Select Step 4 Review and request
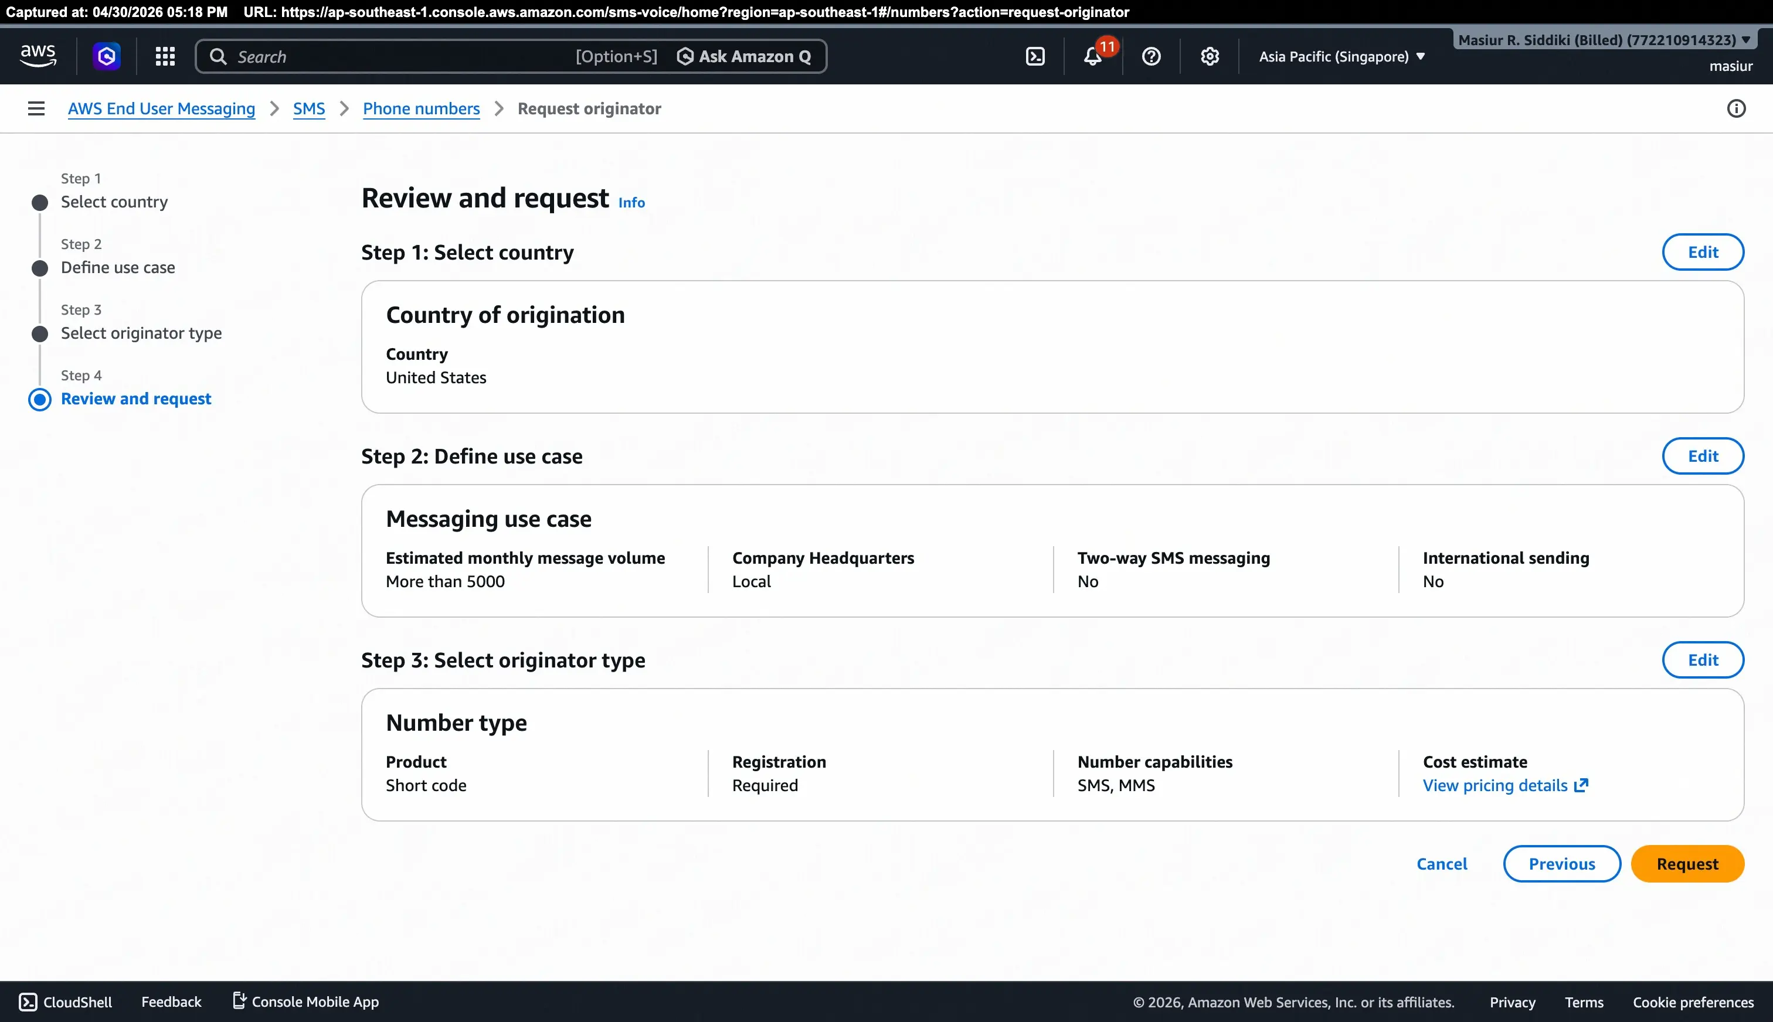Image resolution: width=1773 pixels, height=1022 pixels. 136,398
